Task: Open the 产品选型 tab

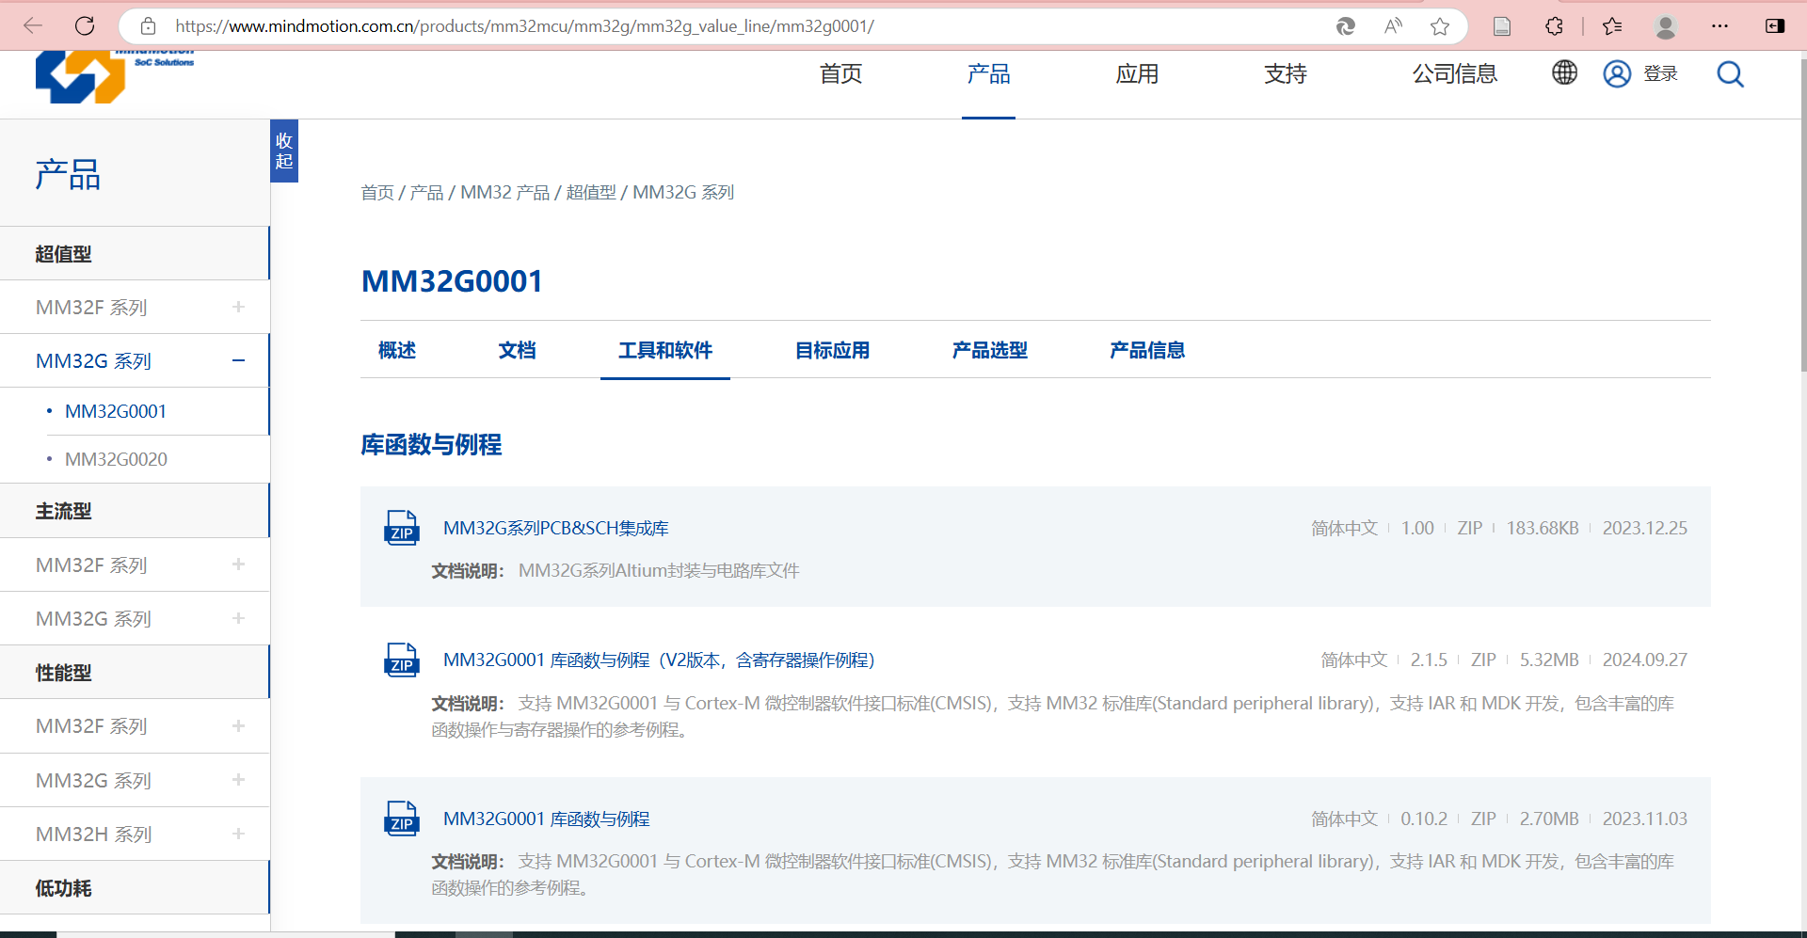Action: click(x=989, y=350)
